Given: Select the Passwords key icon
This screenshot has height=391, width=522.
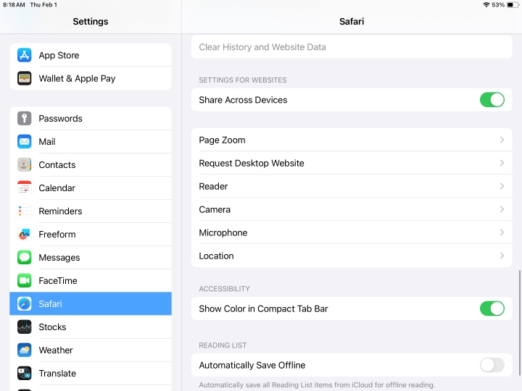Looking at the screenshot, I should click(25, 118).
